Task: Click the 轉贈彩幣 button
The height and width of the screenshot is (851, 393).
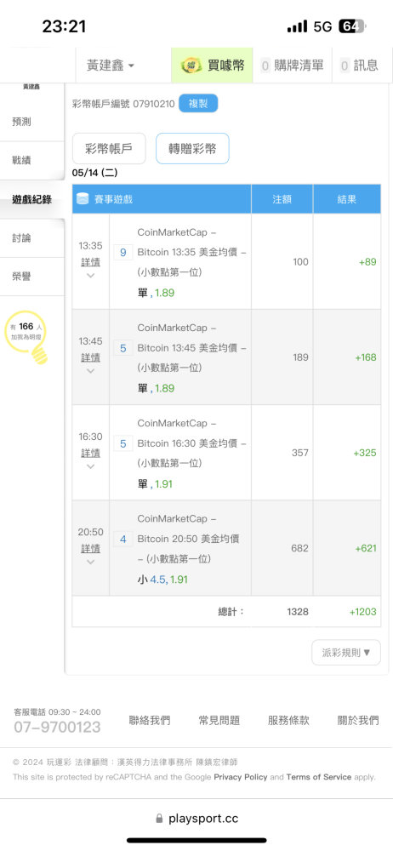Action: [x=192, y=149]
